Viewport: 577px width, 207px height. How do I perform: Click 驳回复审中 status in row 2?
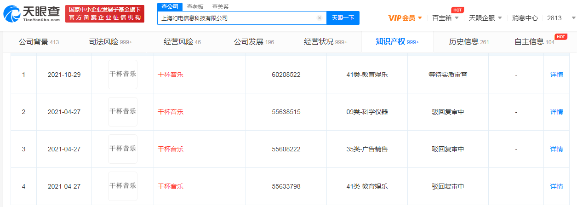448,112
